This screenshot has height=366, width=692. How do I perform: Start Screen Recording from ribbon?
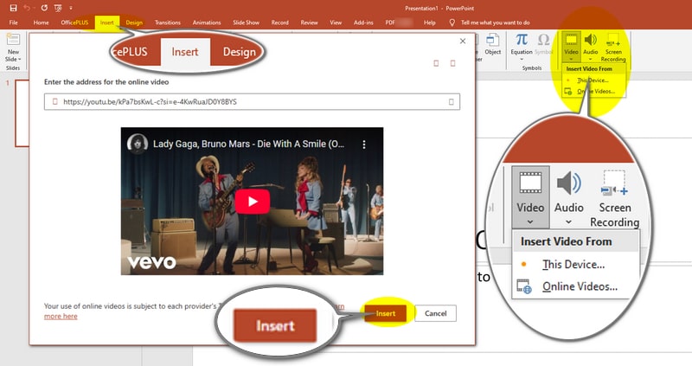(613, 48)
